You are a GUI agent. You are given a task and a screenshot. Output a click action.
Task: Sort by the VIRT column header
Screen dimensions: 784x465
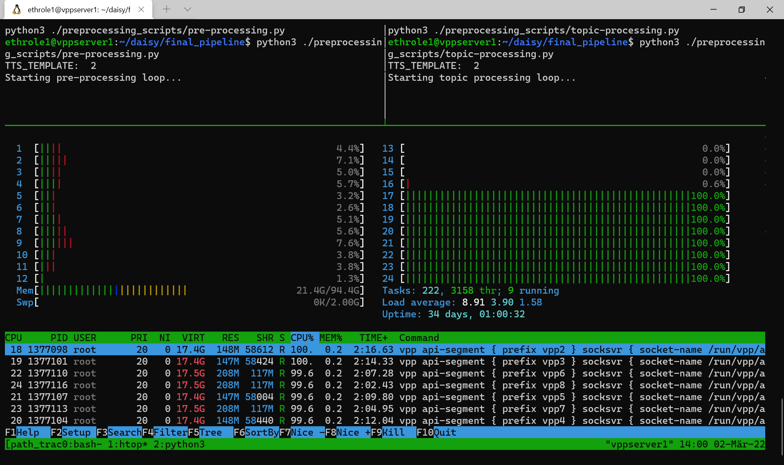(x=194, y=338)
